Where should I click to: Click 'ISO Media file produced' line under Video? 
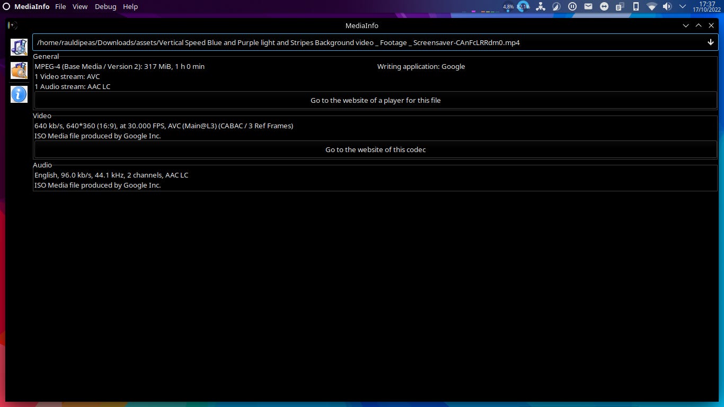pos(98,136)
